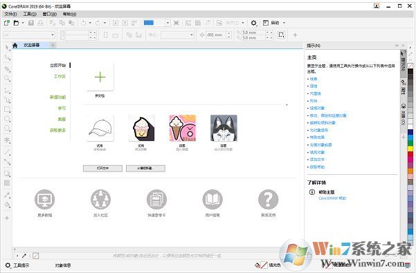Click the 用户指南 book icon
The image size is (416, 273).
click(x=212, y=199)
